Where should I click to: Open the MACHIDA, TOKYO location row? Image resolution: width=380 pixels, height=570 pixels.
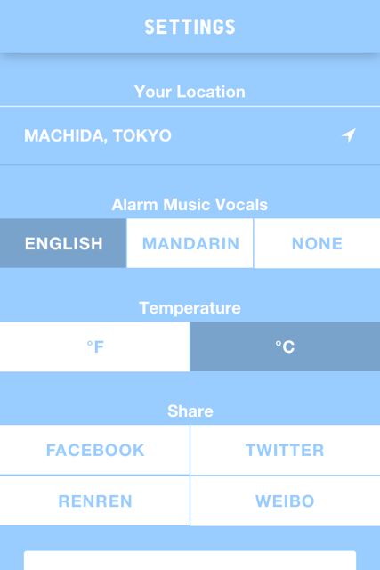tap(190, 135)
